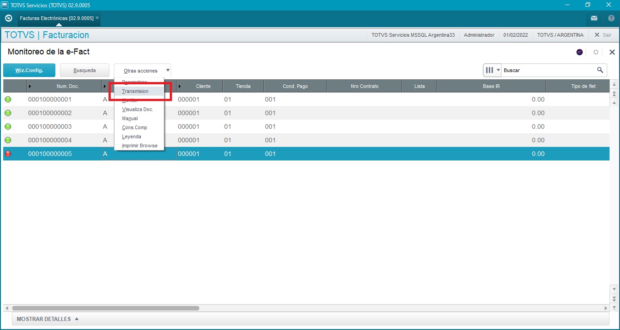The image size is (620, 330).
Task: Open the help question mark icon
Action: (x=611, y=18)
